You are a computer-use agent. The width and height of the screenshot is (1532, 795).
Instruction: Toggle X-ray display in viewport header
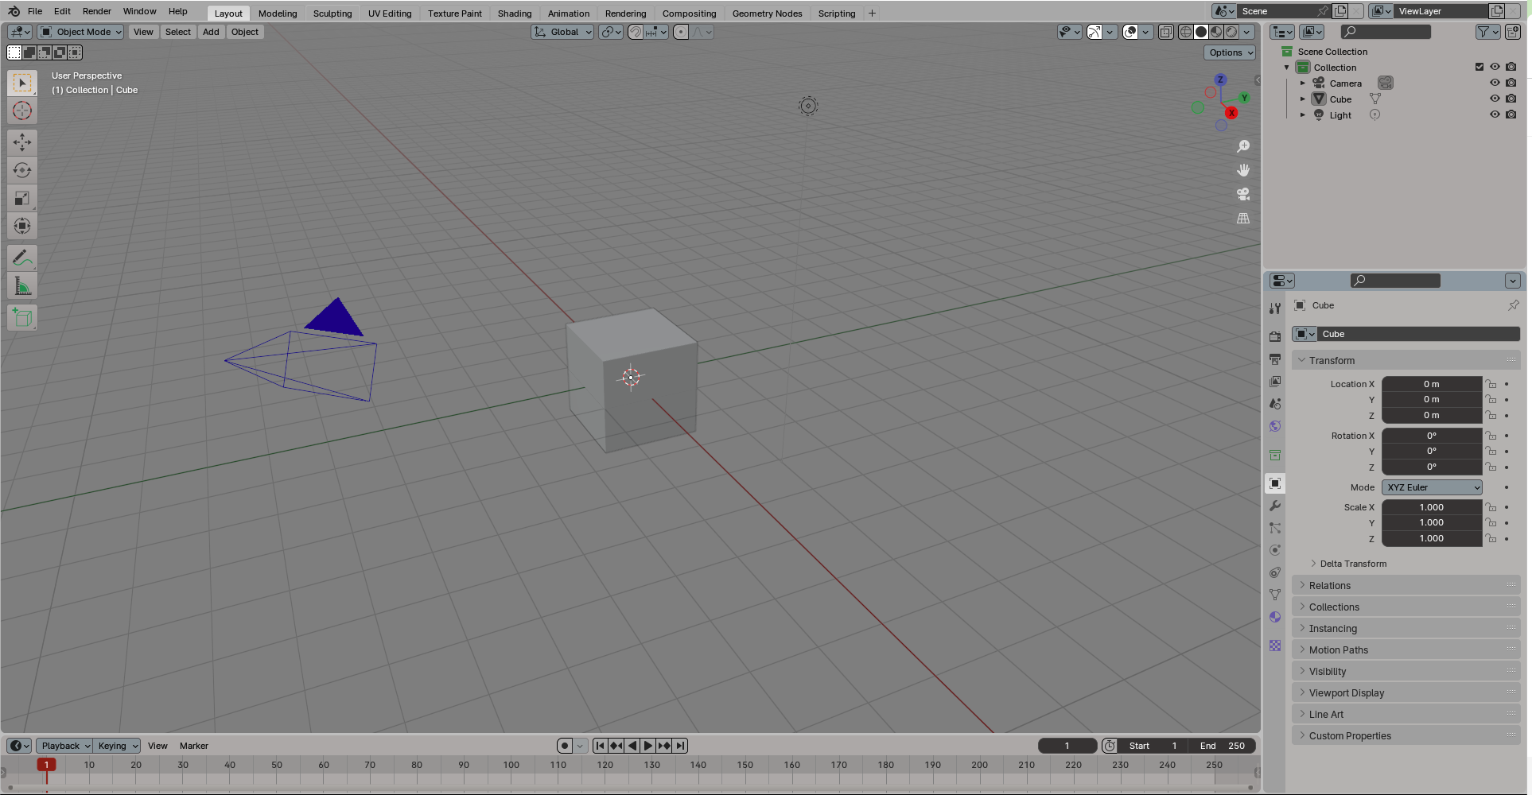click(1166, 32)
